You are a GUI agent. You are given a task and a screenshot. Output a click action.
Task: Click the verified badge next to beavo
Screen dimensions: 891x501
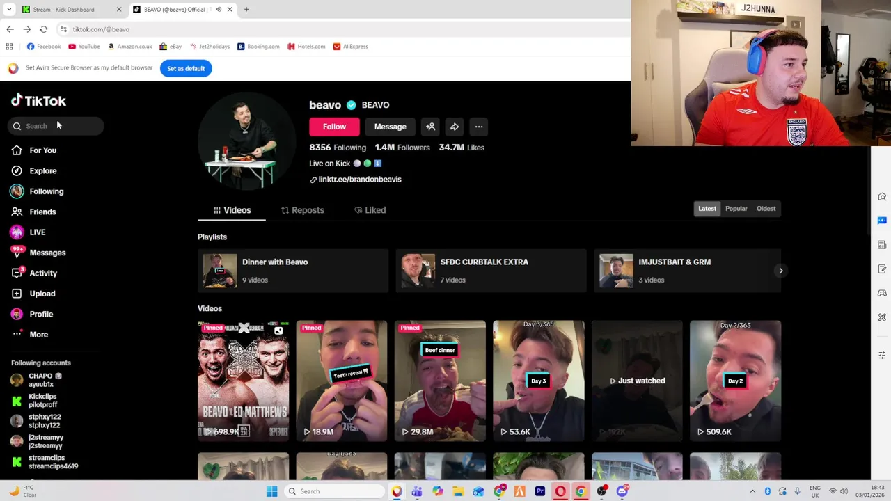351,105
